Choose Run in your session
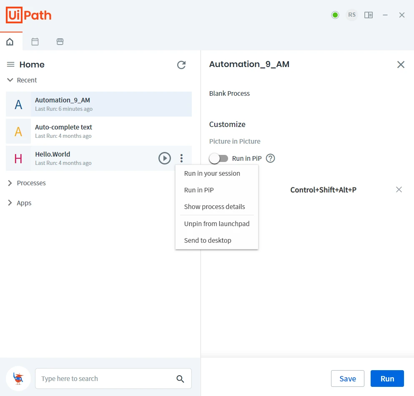Viewport: 414px width, 396px height. click(217, 174)
